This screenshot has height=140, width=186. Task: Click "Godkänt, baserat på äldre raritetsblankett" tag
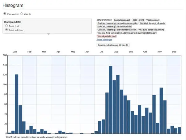pos(116,30)
